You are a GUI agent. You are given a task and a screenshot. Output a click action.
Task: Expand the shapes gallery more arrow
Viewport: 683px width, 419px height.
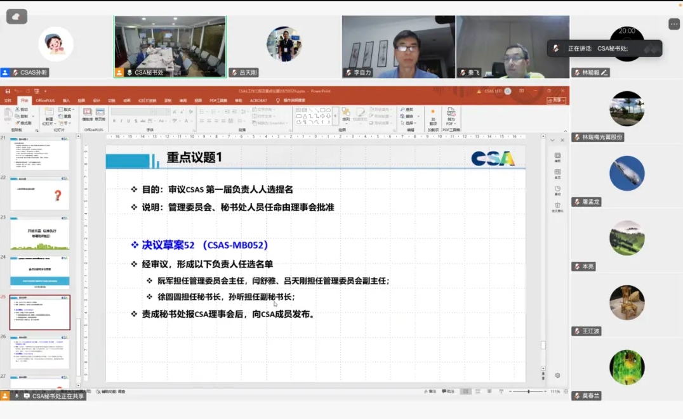tap(335, 116)
